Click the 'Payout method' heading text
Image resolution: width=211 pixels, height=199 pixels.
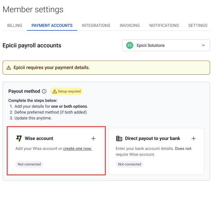(24, 92)
